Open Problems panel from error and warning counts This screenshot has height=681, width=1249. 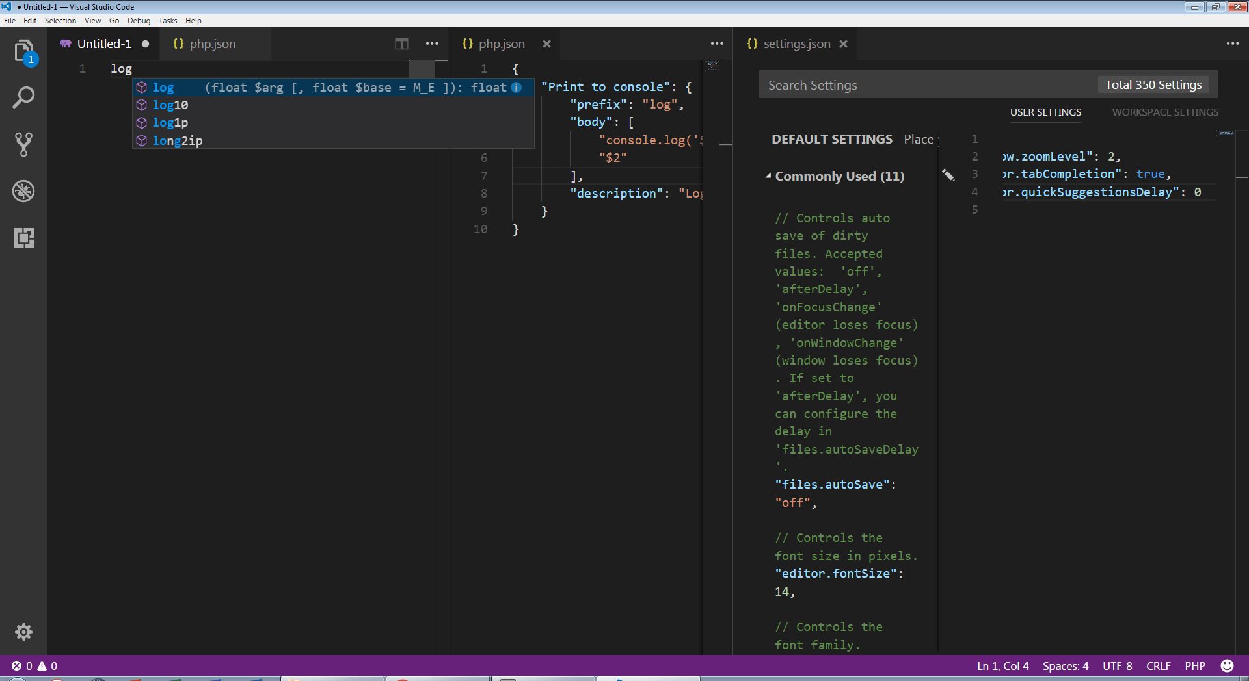click(x=34, y=666)
